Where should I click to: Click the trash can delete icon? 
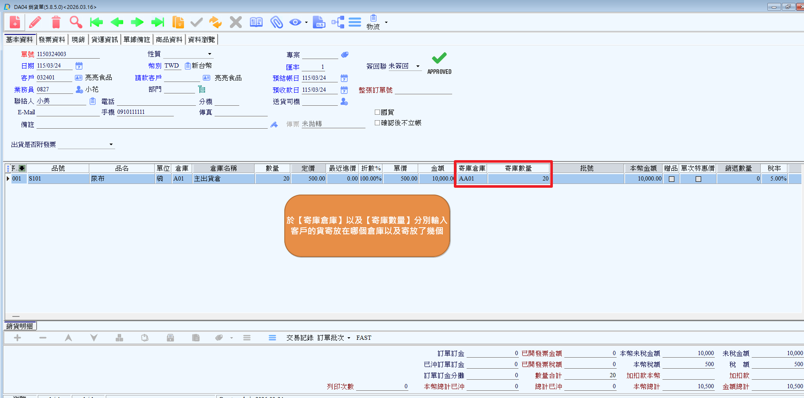56,22
